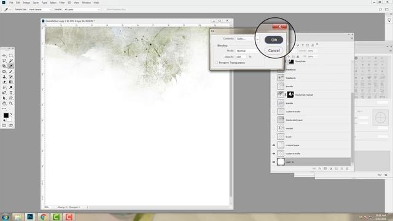Screen dimensions: 393x221
Task: Open the Sample Size dropdown
Action: (40, 10)
